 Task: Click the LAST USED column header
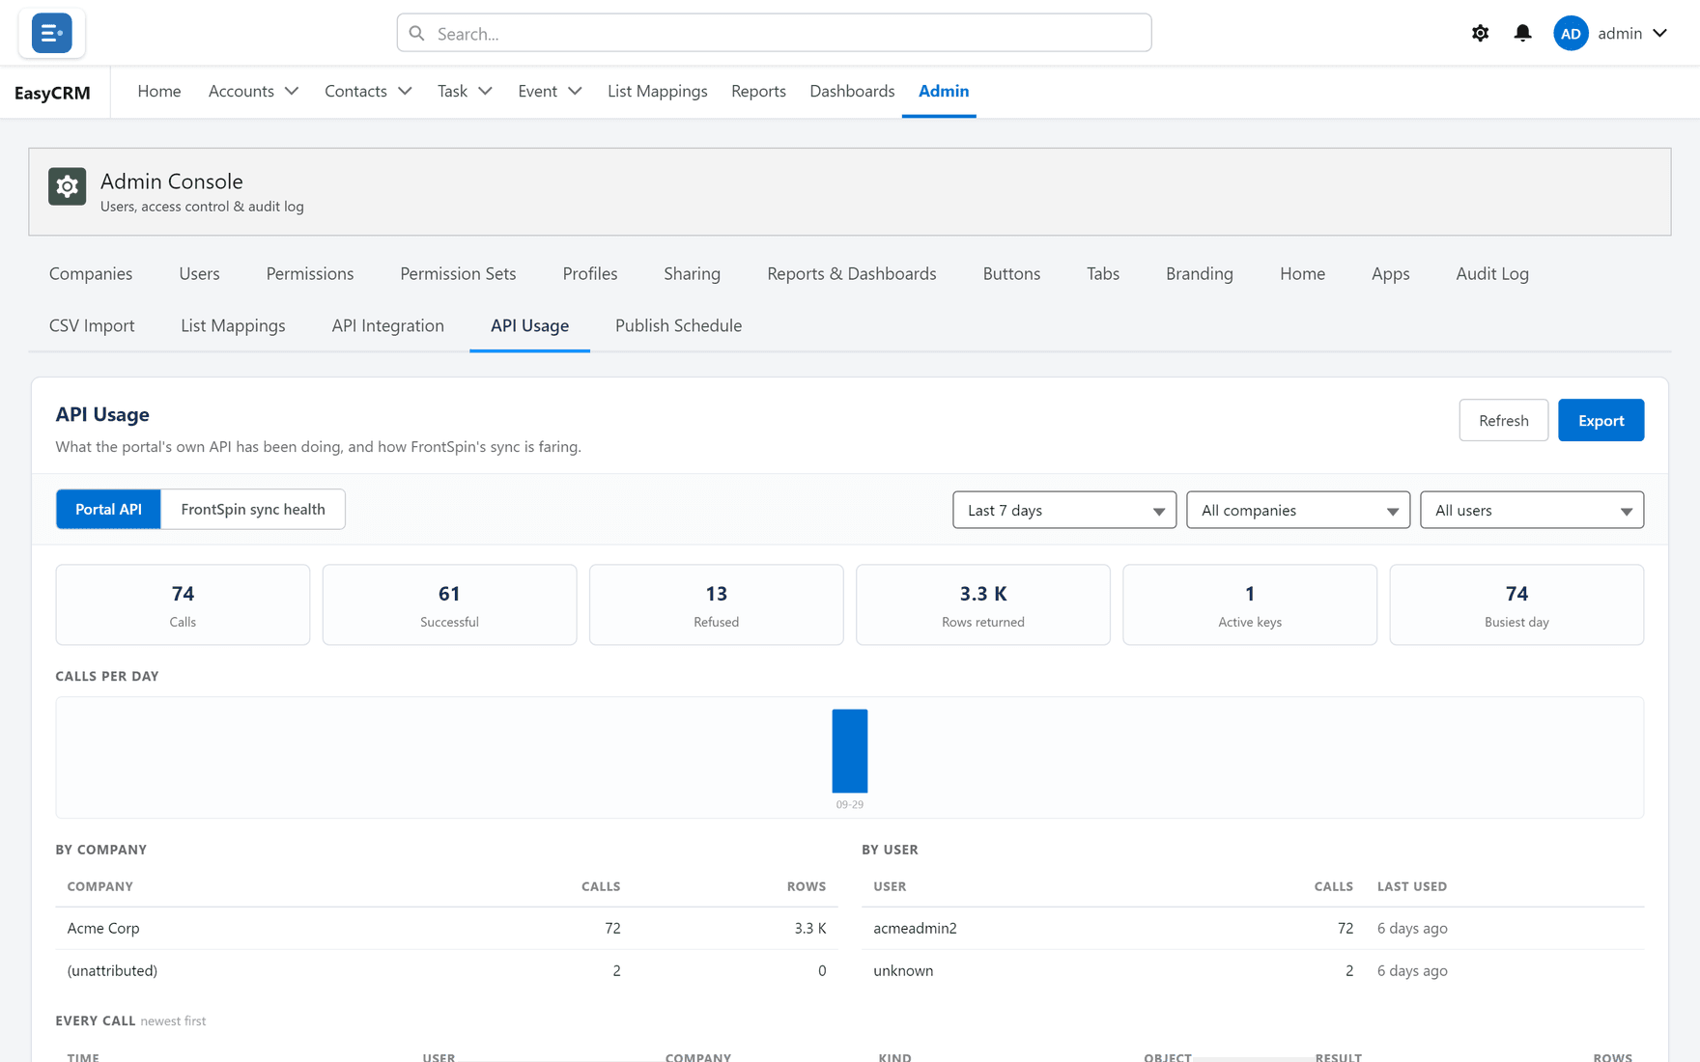coord(1411,886)
